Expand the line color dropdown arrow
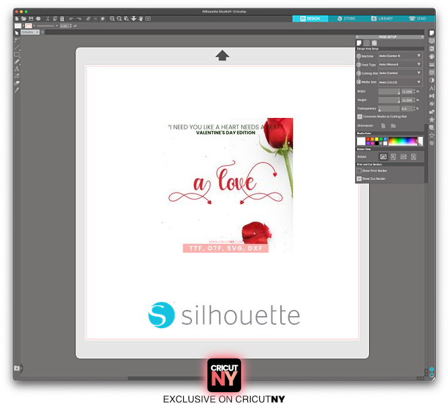This screenshot has width=448, height=407. pos(34,26)
